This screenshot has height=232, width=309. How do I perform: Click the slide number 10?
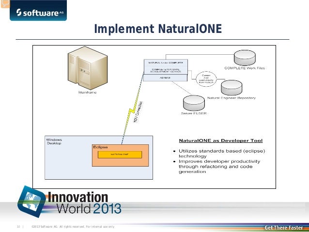pos(18,227)
